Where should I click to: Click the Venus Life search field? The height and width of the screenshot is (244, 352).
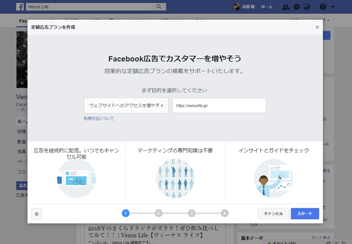[x=96, y=7]
